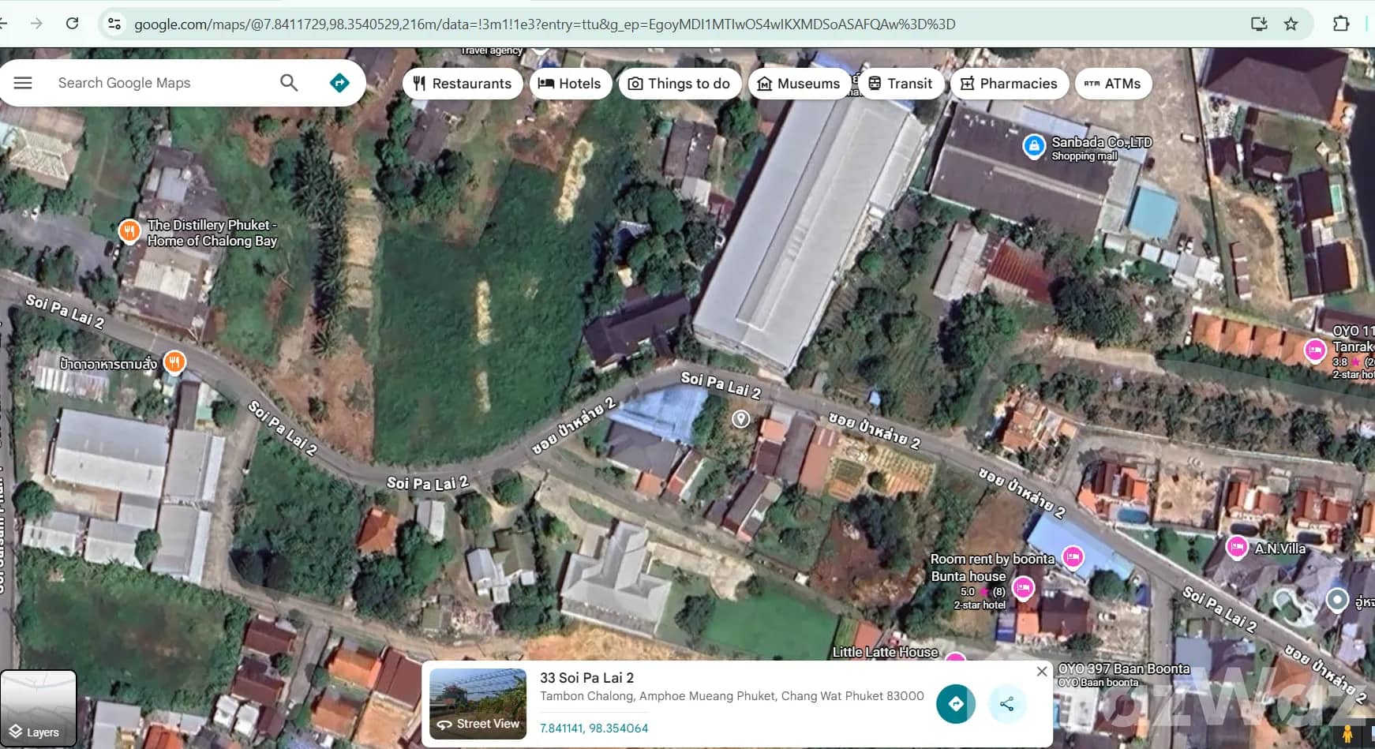Viewport: 1375px width, 749px height.
Task: Click the Room rent by boonta hotel pin
Action: 1073,557
